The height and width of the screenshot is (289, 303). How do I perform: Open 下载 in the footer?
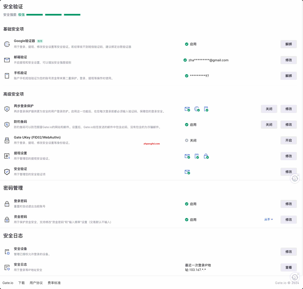(x=21, y=283)
